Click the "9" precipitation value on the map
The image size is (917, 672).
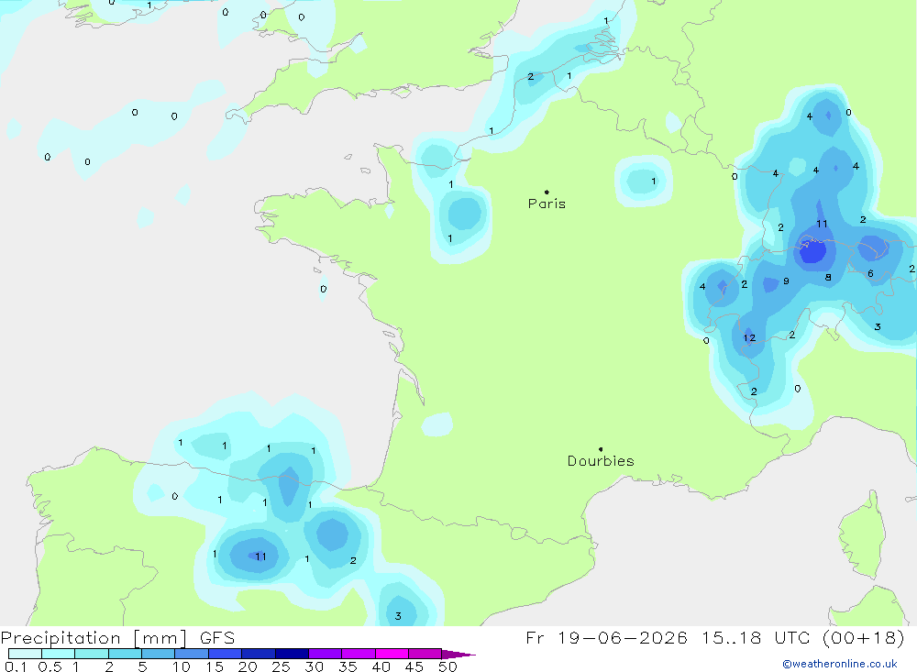pyautogui.click(x=786, y=281)
